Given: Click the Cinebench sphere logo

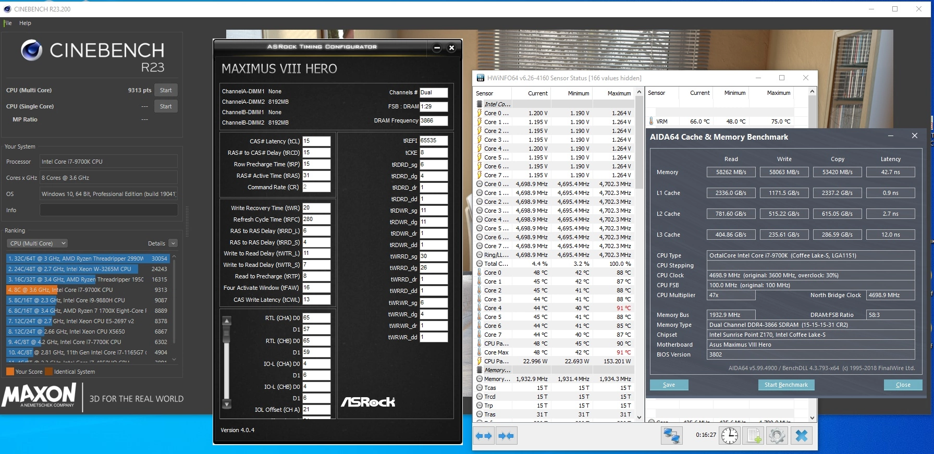Looking at the screenshot, I should click(x=31, y=51).
